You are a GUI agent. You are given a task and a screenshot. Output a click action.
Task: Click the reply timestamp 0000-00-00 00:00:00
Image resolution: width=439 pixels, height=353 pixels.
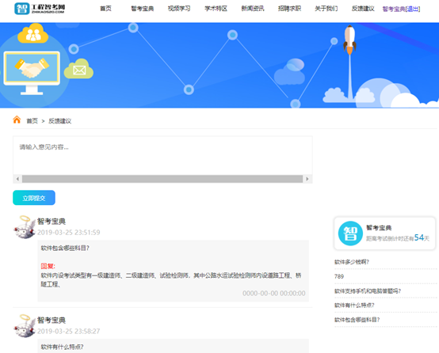tap(274, 293)
